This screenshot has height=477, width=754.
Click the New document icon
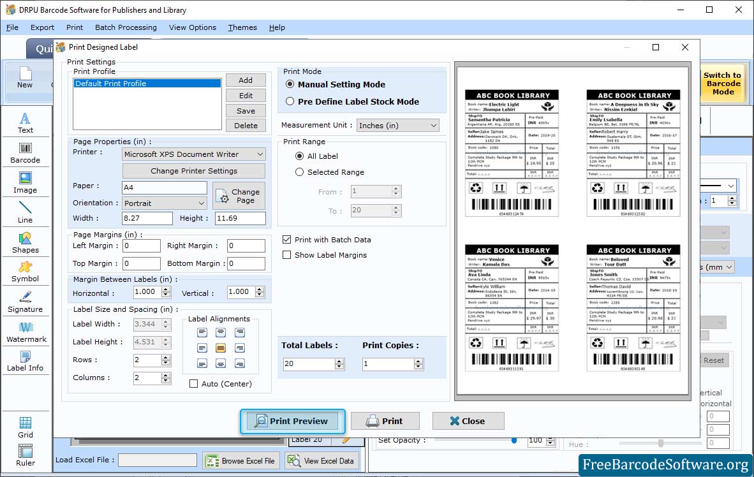pyautogui.click(x=25, y=77)
